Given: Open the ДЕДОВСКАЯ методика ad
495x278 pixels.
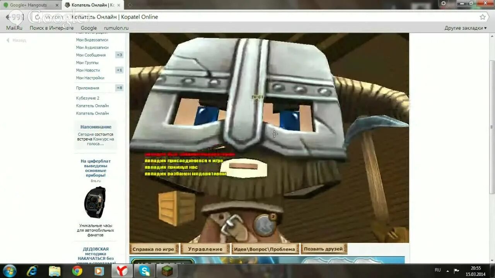Looking at the screenshot, I should (x=96, y=256).
